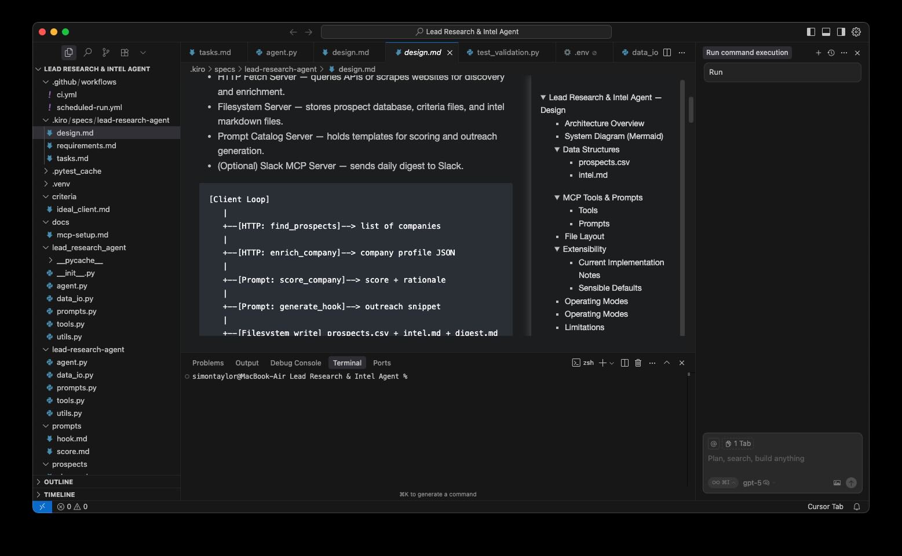Open errors and warnings status indicator
The image size is (902, 556).
(x=72, y=507)
